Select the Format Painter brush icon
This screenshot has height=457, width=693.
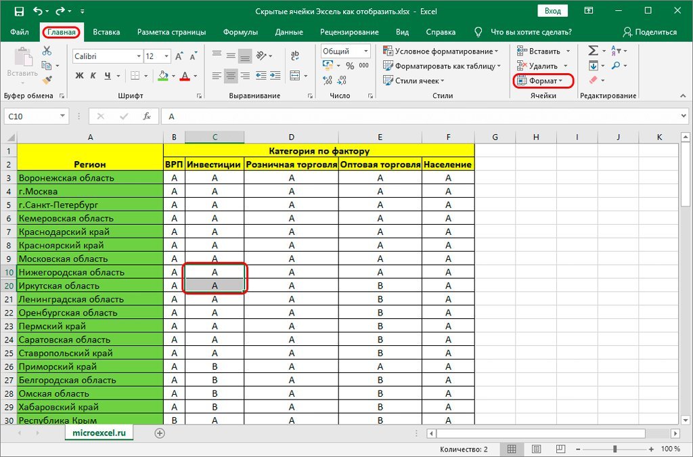pos(47,80)
